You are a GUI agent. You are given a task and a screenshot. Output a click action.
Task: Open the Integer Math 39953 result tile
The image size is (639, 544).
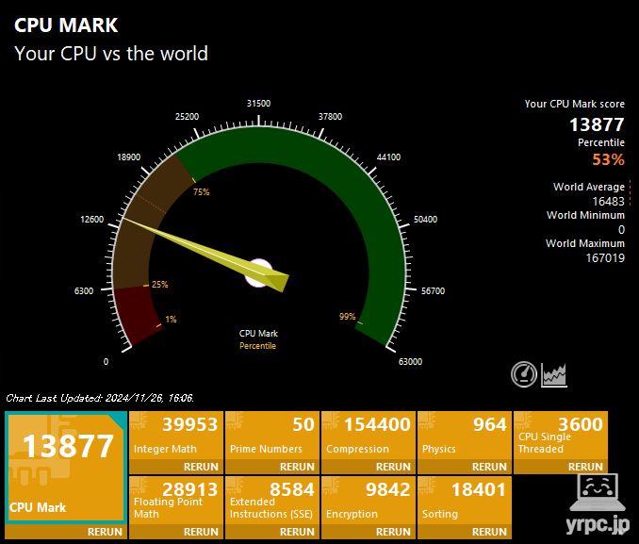(x=175, y=435)
